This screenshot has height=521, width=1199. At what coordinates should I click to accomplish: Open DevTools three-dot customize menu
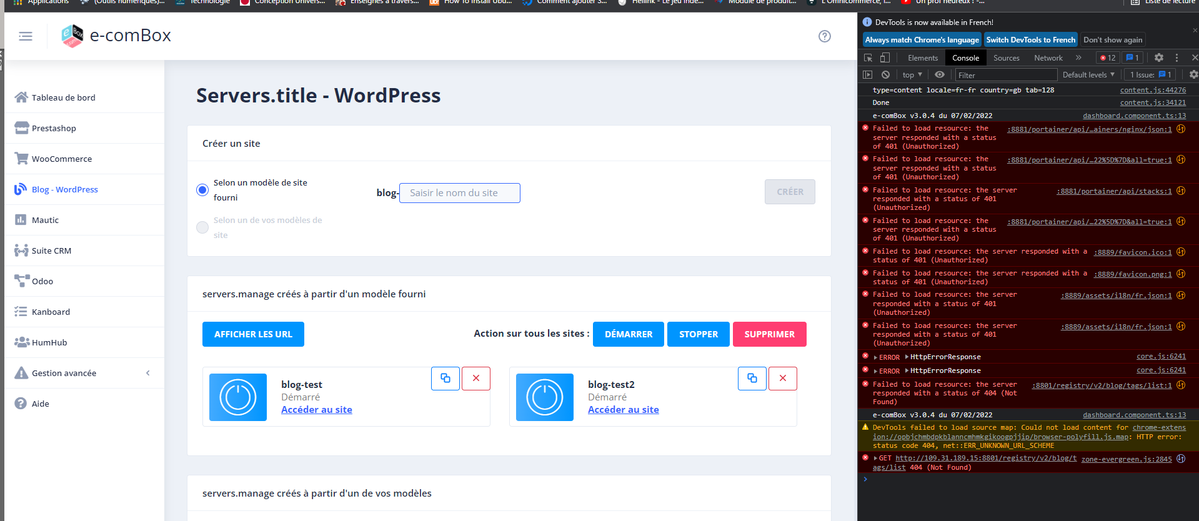1177,57
